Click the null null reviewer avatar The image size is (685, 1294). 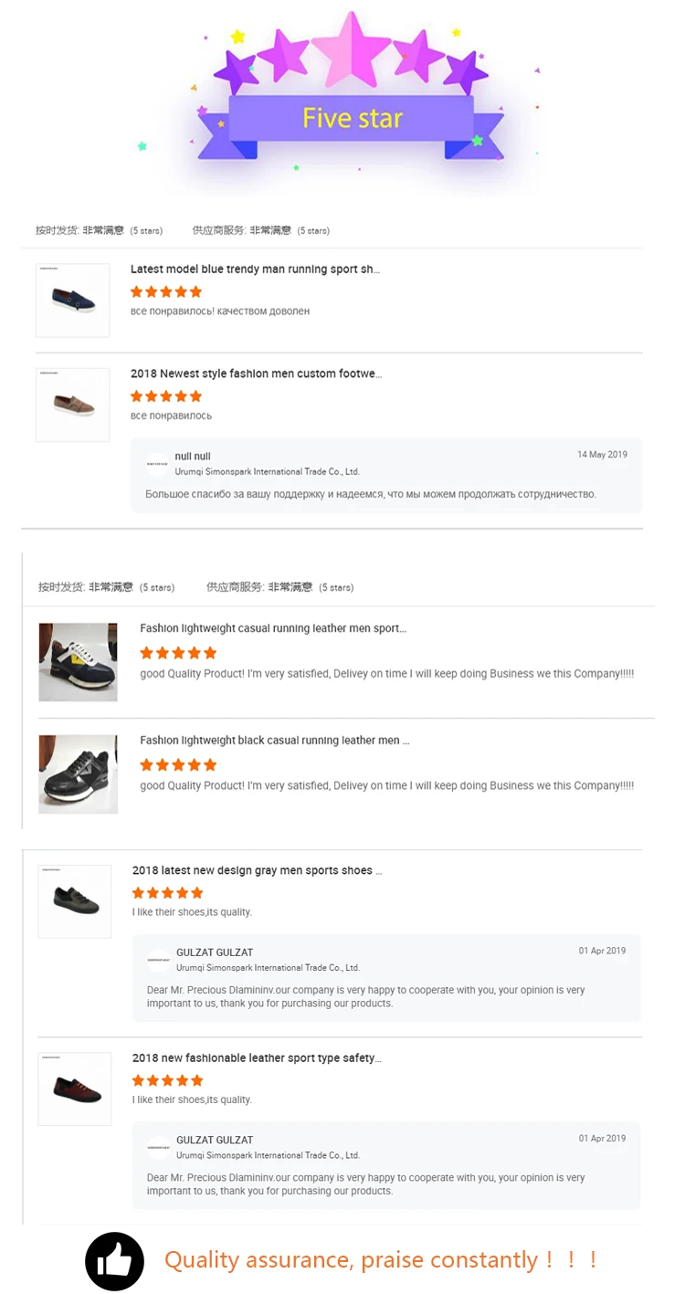coord(157,464)
